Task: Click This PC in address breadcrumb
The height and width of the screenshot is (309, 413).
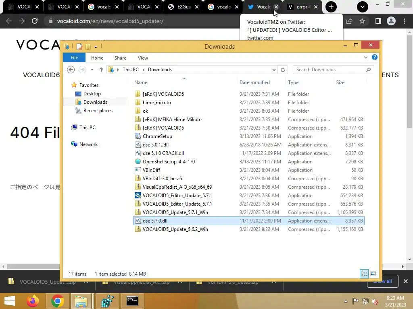Action: [x=130, y=69]
